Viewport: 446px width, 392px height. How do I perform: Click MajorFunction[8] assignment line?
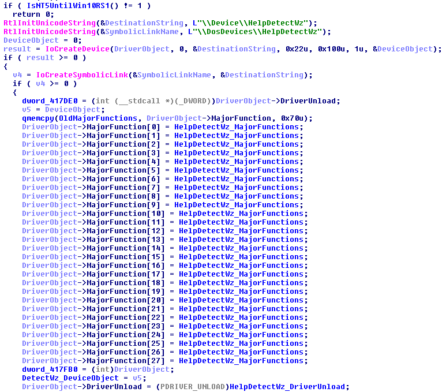point(163,196)
